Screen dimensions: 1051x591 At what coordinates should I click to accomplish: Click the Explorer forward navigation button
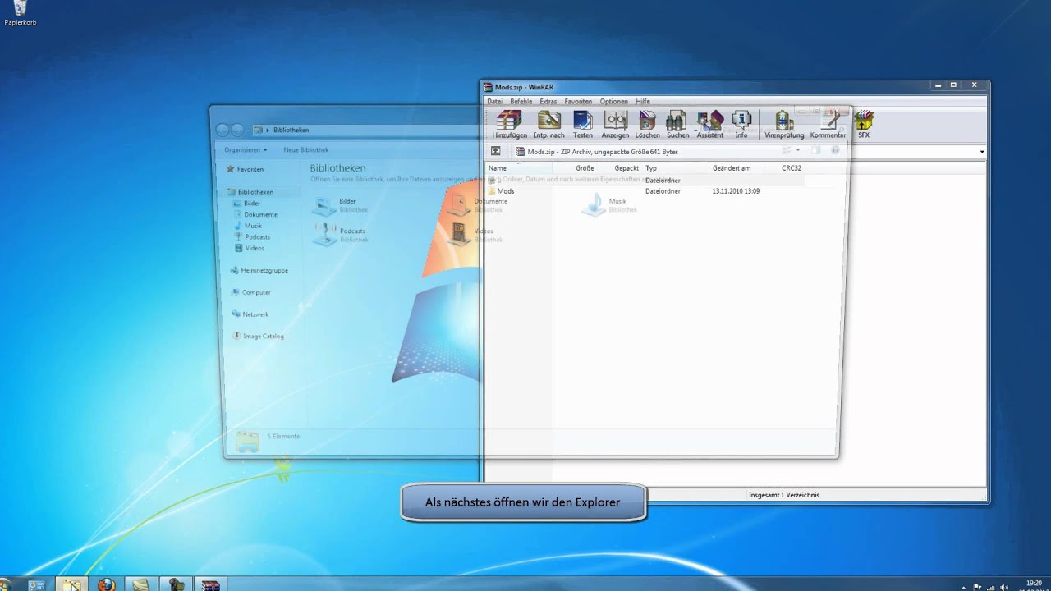click(x=237, y=130)
